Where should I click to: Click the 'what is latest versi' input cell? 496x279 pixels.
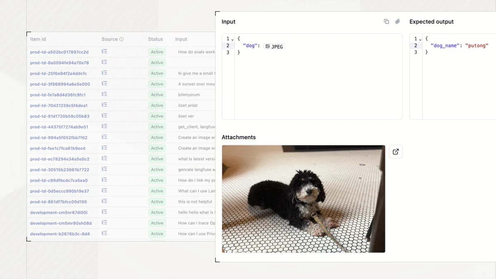point(196,159)
